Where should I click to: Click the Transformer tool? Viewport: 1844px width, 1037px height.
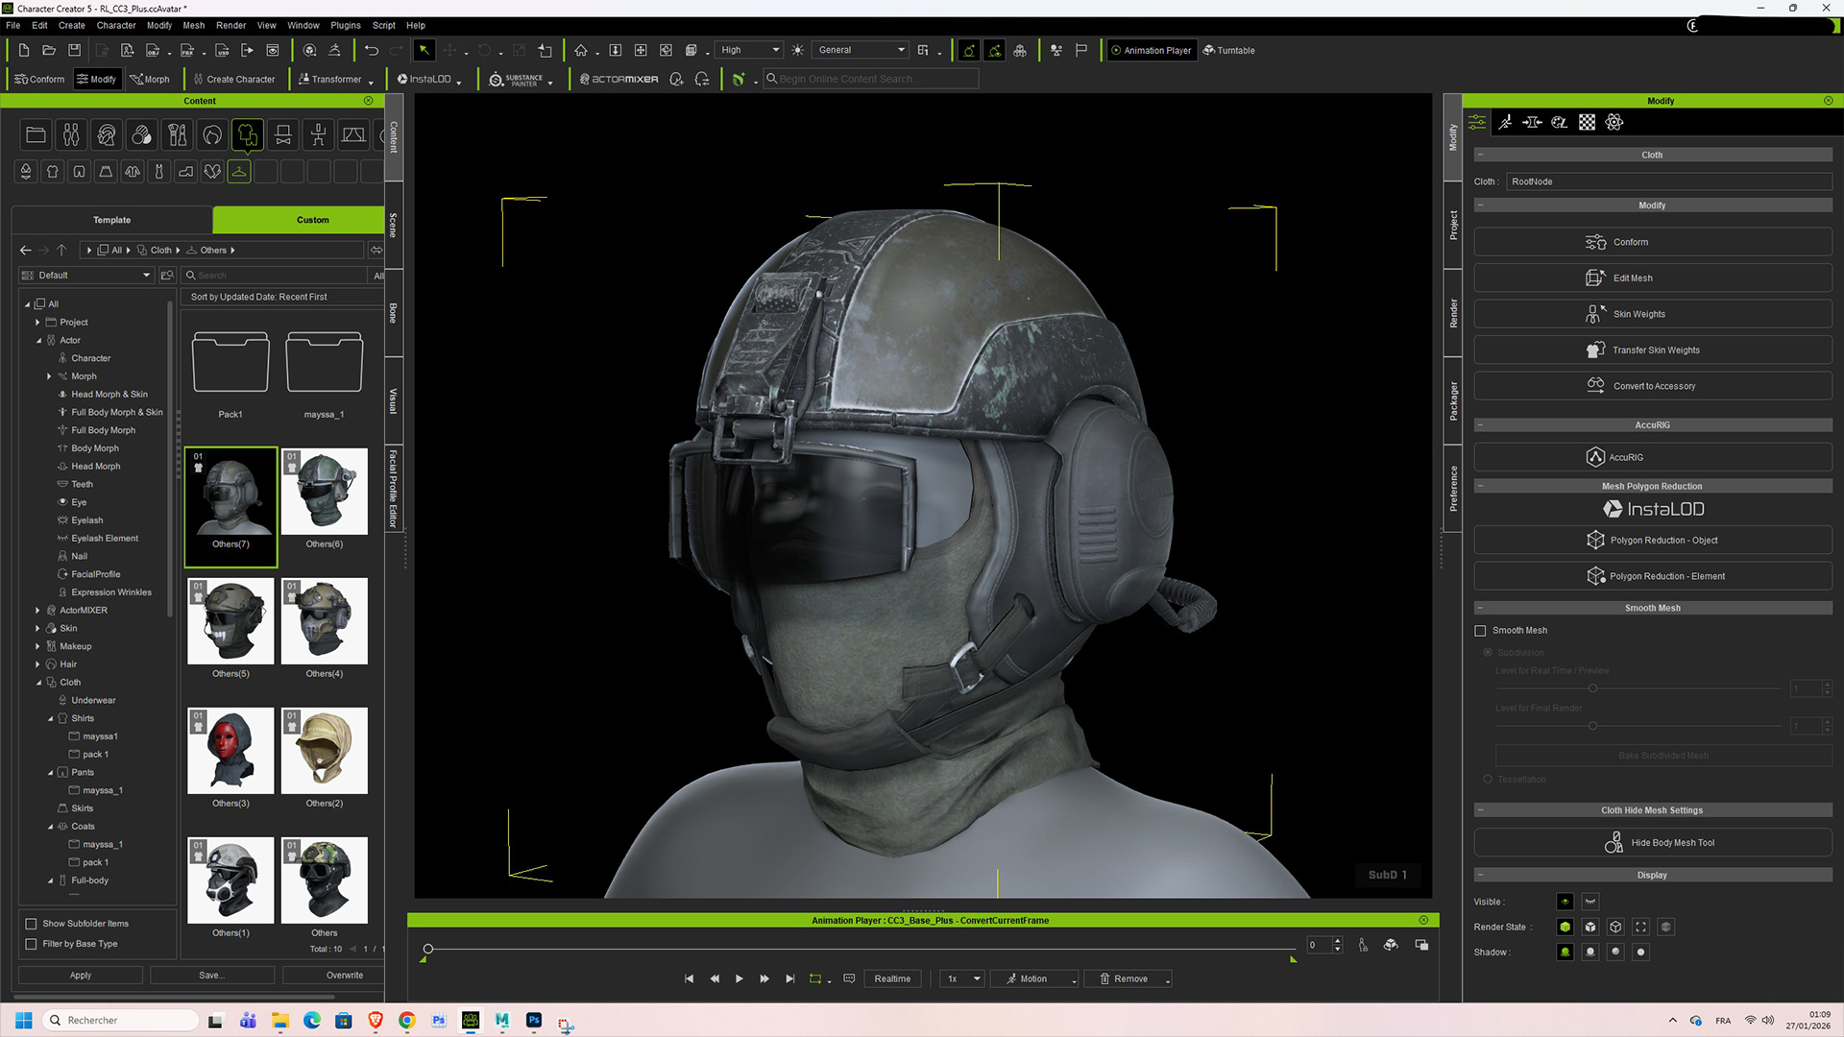coord(335,79)
